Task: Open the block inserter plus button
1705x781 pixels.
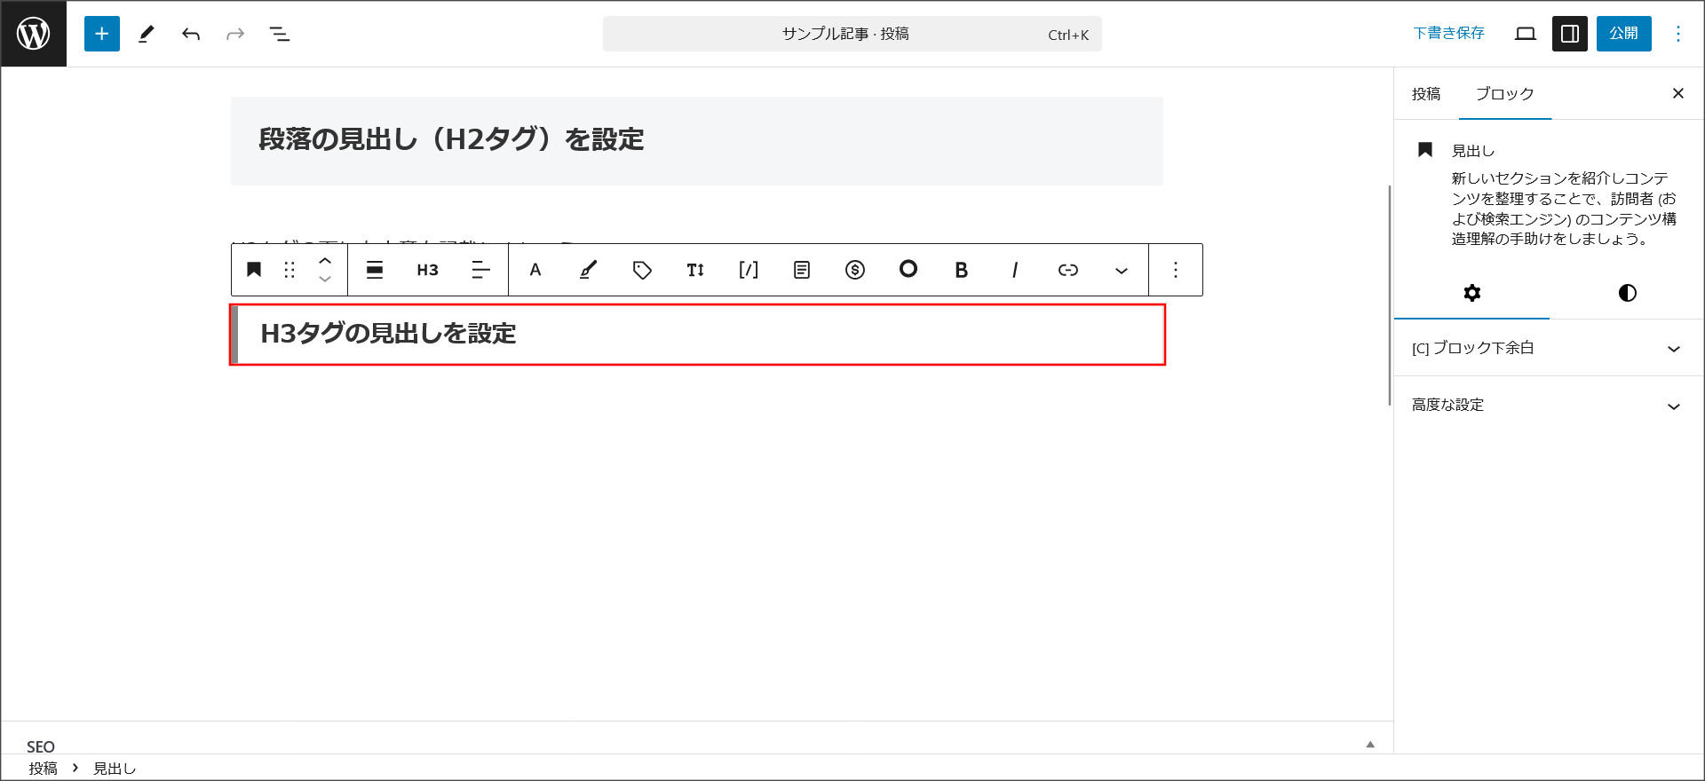Action: (102, 34)
